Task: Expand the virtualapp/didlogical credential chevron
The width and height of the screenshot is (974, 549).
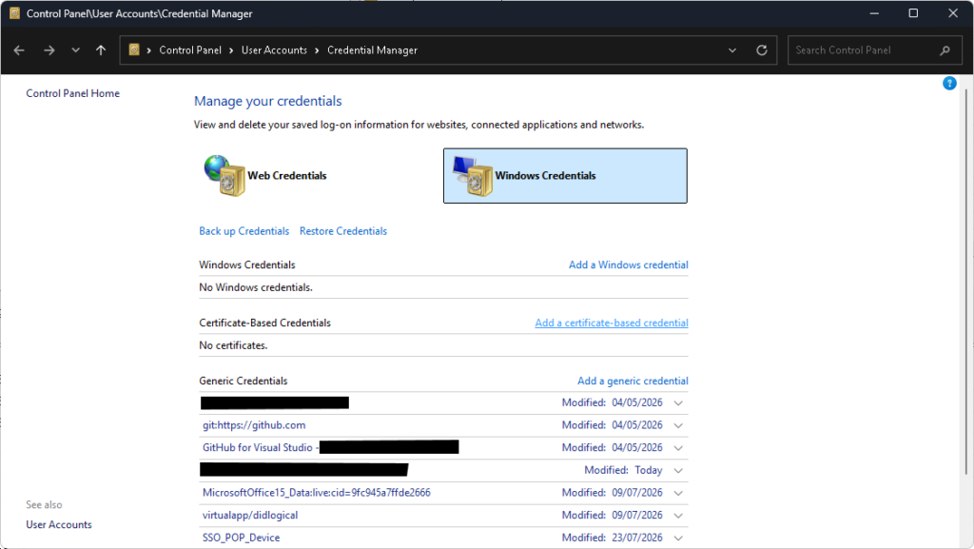Action: [678, 516]
